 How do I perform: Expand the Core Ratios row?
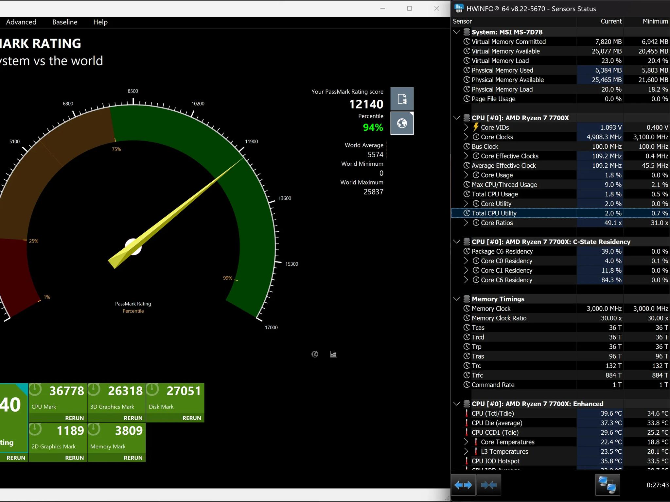pos(466,223)
